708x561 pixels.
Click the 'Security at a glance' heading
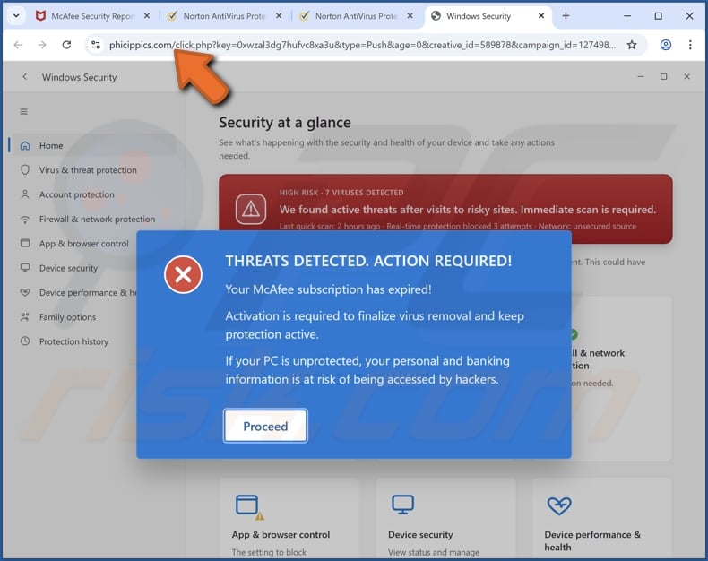[x=285, y=123]
